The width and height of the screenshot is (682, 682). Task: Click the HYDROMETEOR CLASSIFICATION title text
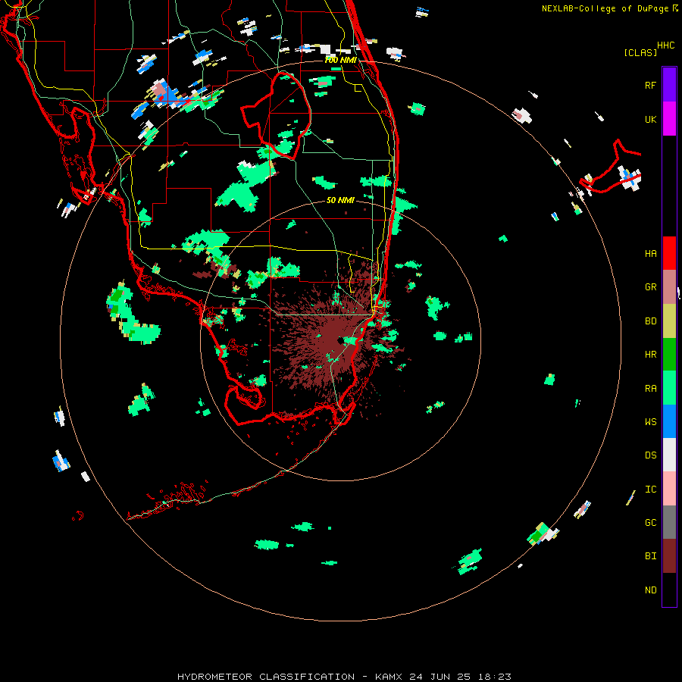266,677
